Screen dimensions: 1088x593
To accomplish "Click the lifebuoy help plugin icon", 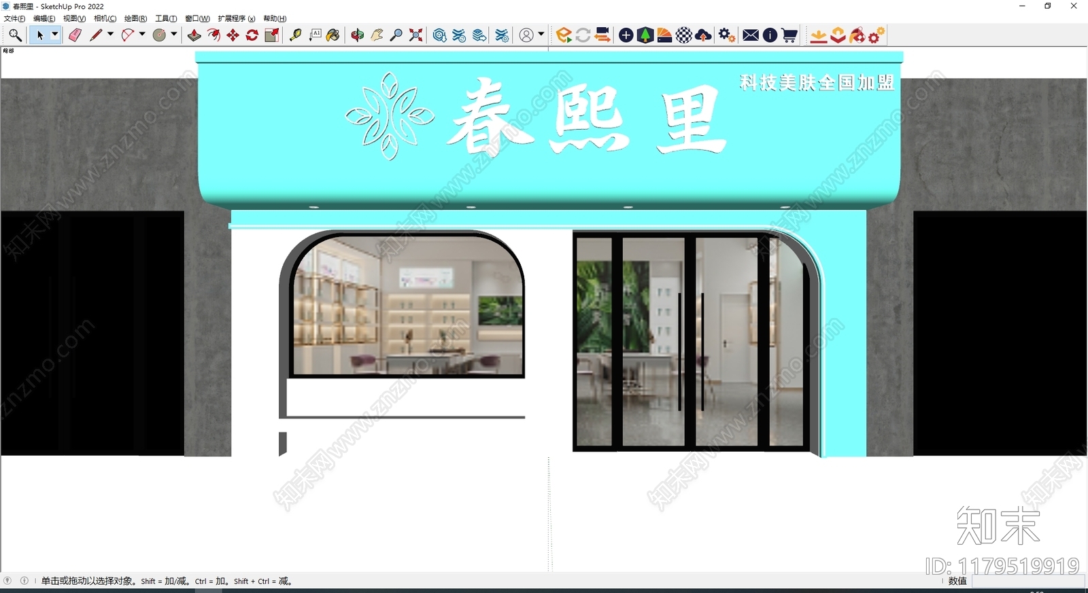I will click(857, 35).
